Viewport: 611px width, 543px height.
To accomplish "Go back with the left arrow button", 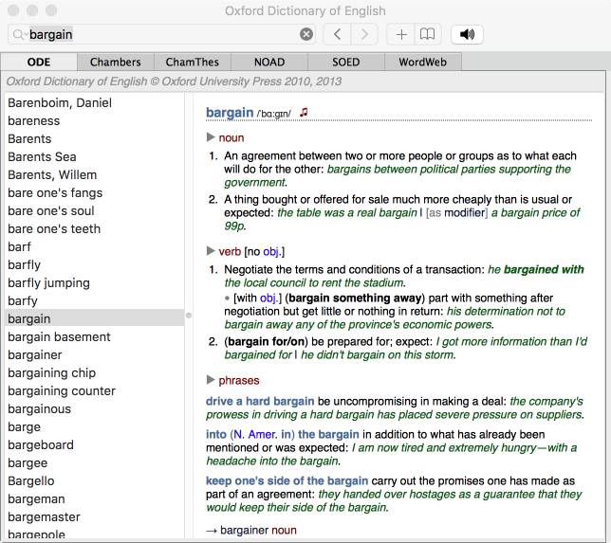I will click(338, 34).
